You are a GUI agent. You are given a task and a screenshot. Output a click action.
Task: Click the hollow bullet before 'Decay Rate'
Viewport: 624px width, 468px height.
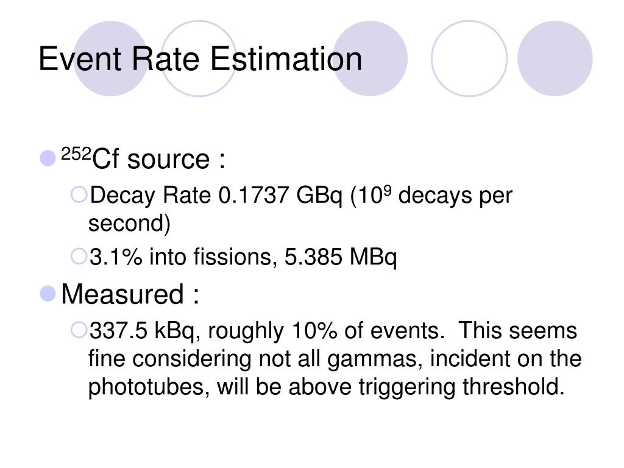point(79,195)
